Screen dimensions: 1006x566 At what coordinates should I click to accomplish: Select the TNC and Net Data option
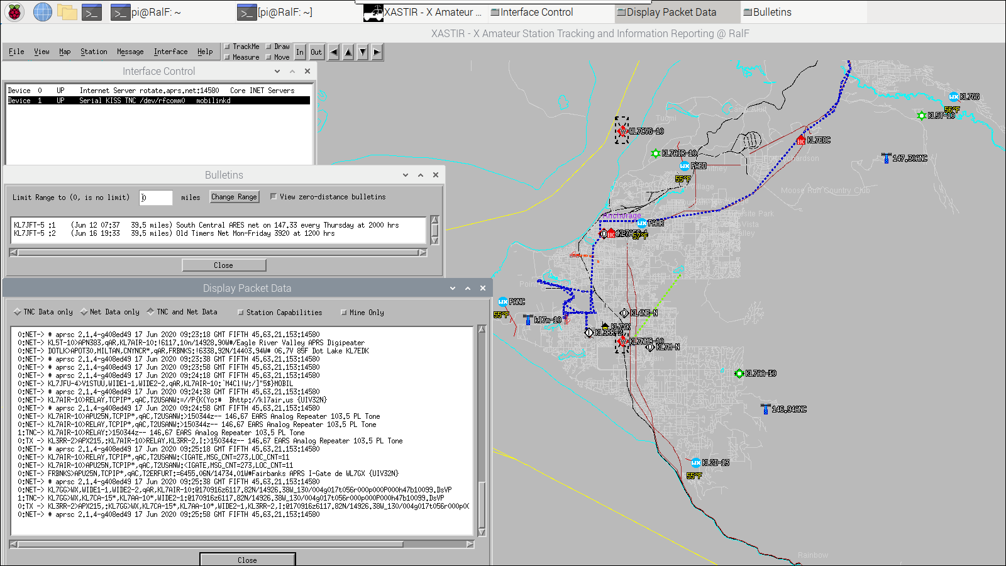[151, 312]
